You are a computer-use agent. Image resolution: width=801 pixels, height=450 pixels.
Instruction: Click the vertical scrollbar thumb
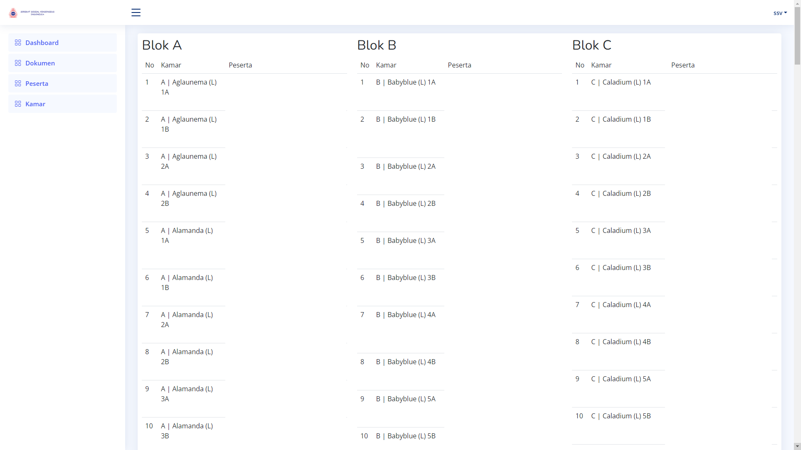(797, 35)
